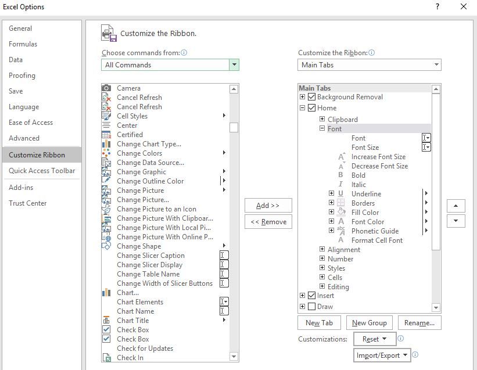
Task: Click the Move Up arrow button
Action: pyautogui.click(x=456, y=206)
